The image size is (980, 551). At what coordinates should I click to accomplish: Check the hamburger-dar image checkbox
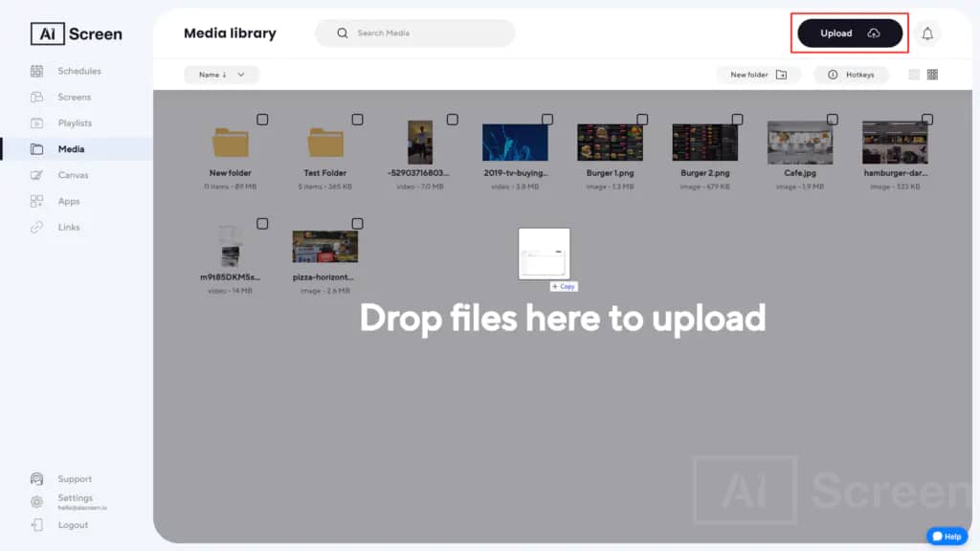click(x=927, y=120)
